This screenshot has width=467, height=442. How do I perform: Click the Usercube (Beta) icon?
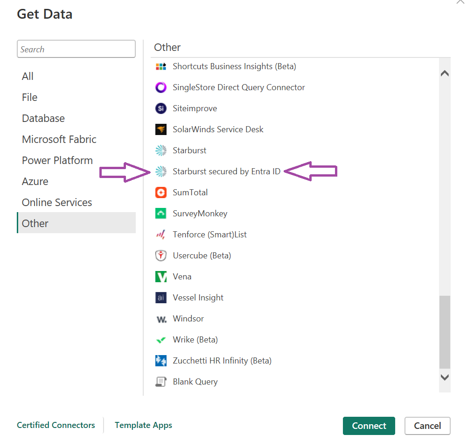coord(161,256)
